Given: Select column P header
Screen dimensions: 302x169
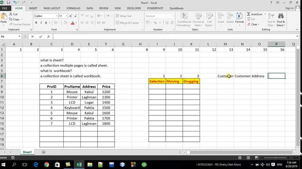Looking at the screenshot, I should point(276,44).
